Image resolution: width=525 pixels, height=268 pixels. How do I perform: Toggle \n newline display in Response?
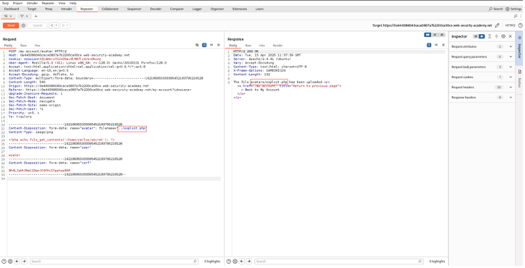pos(436,45)
